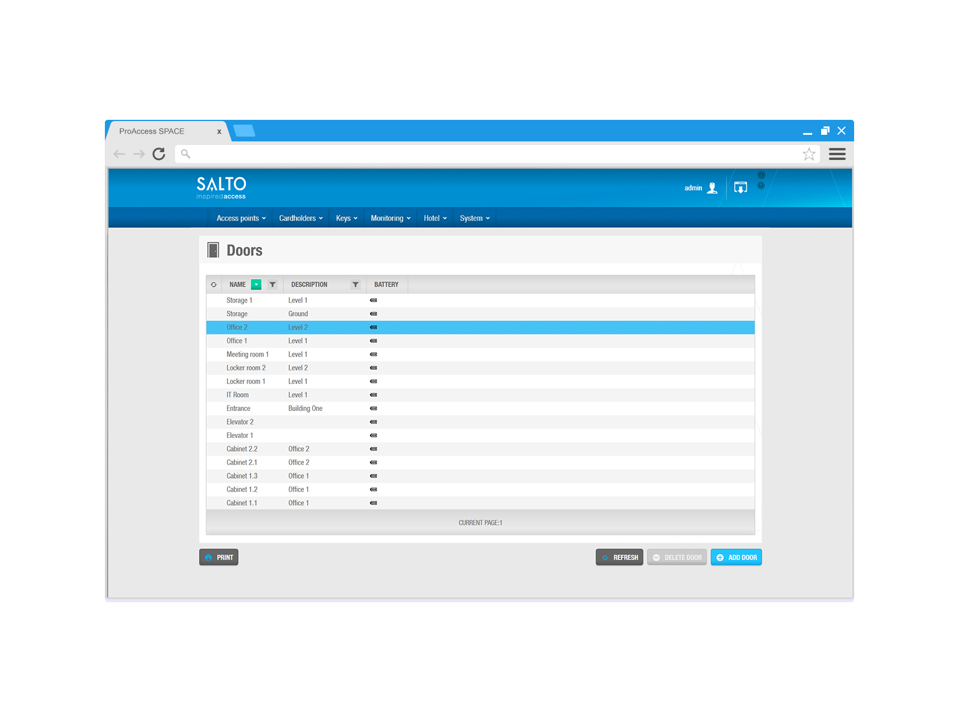Click the browser reload icon
The height and width of the screenshot is (719, 959).
click(159, 155)
